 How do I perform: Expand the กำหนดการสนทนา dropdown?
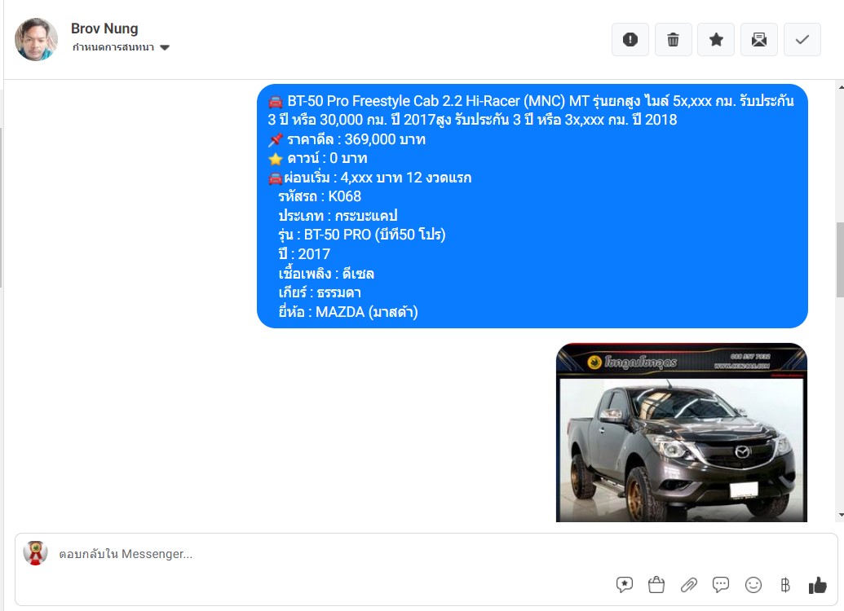point(122,47)
